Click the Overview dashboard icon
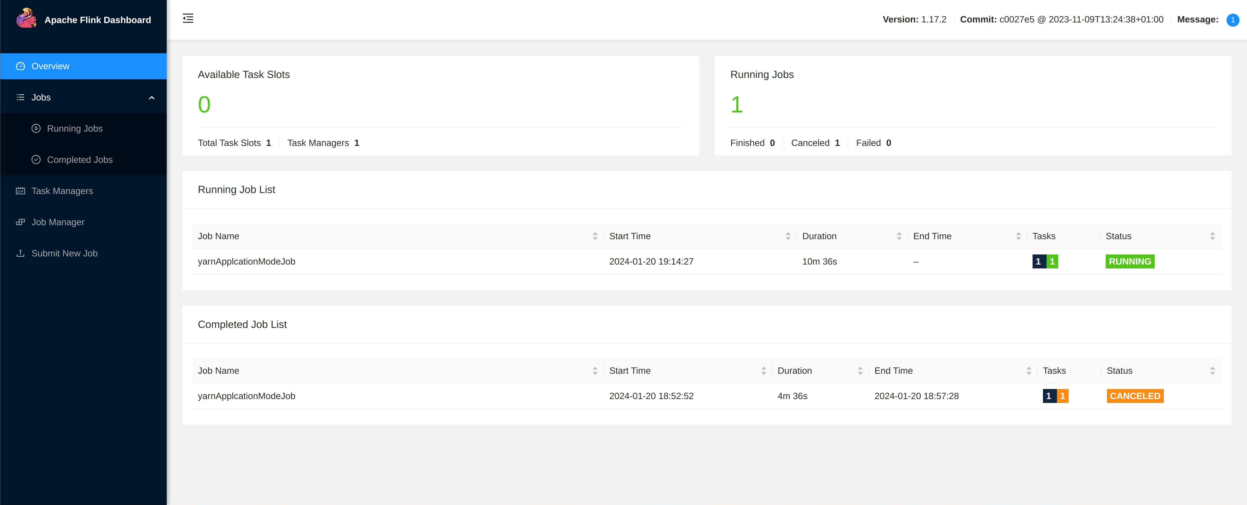The height and width of the screenshot is (505, 1247). tap(20, 66)
